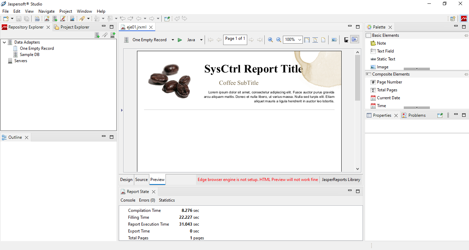Open the brush tool dropdown arrow
469x250 pixels.
[88, 19]
